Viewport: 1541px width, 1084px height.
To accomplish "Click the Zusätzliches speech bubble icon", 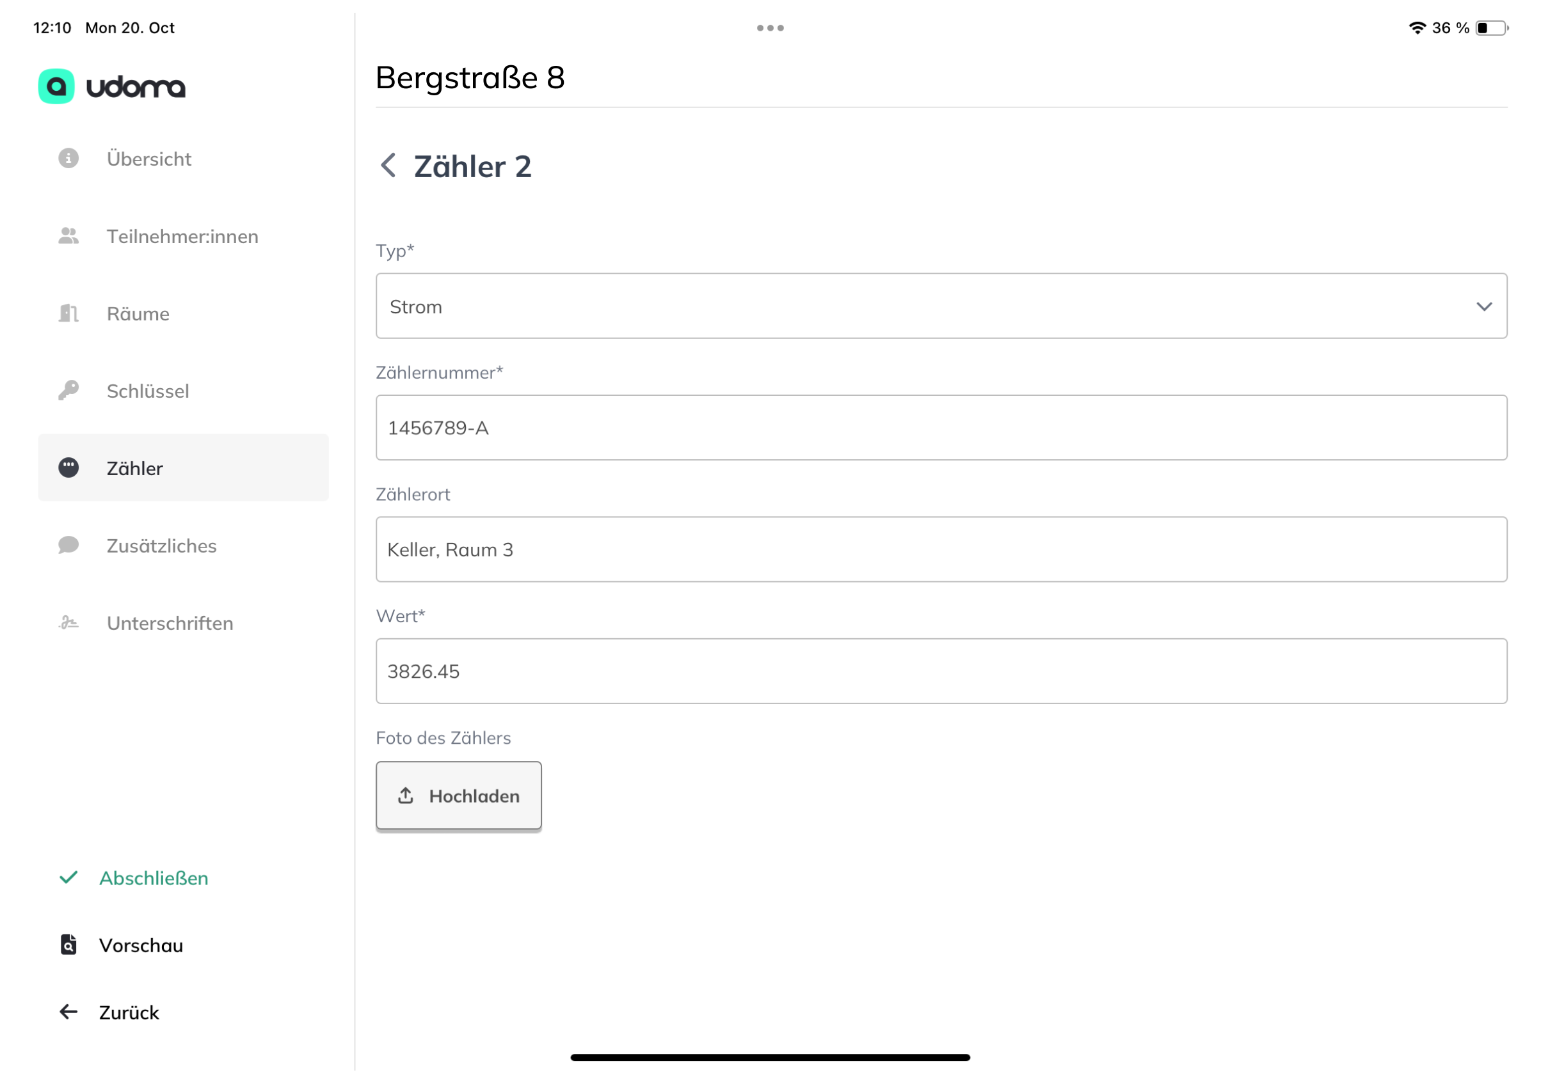I will [x=68, y=546].
